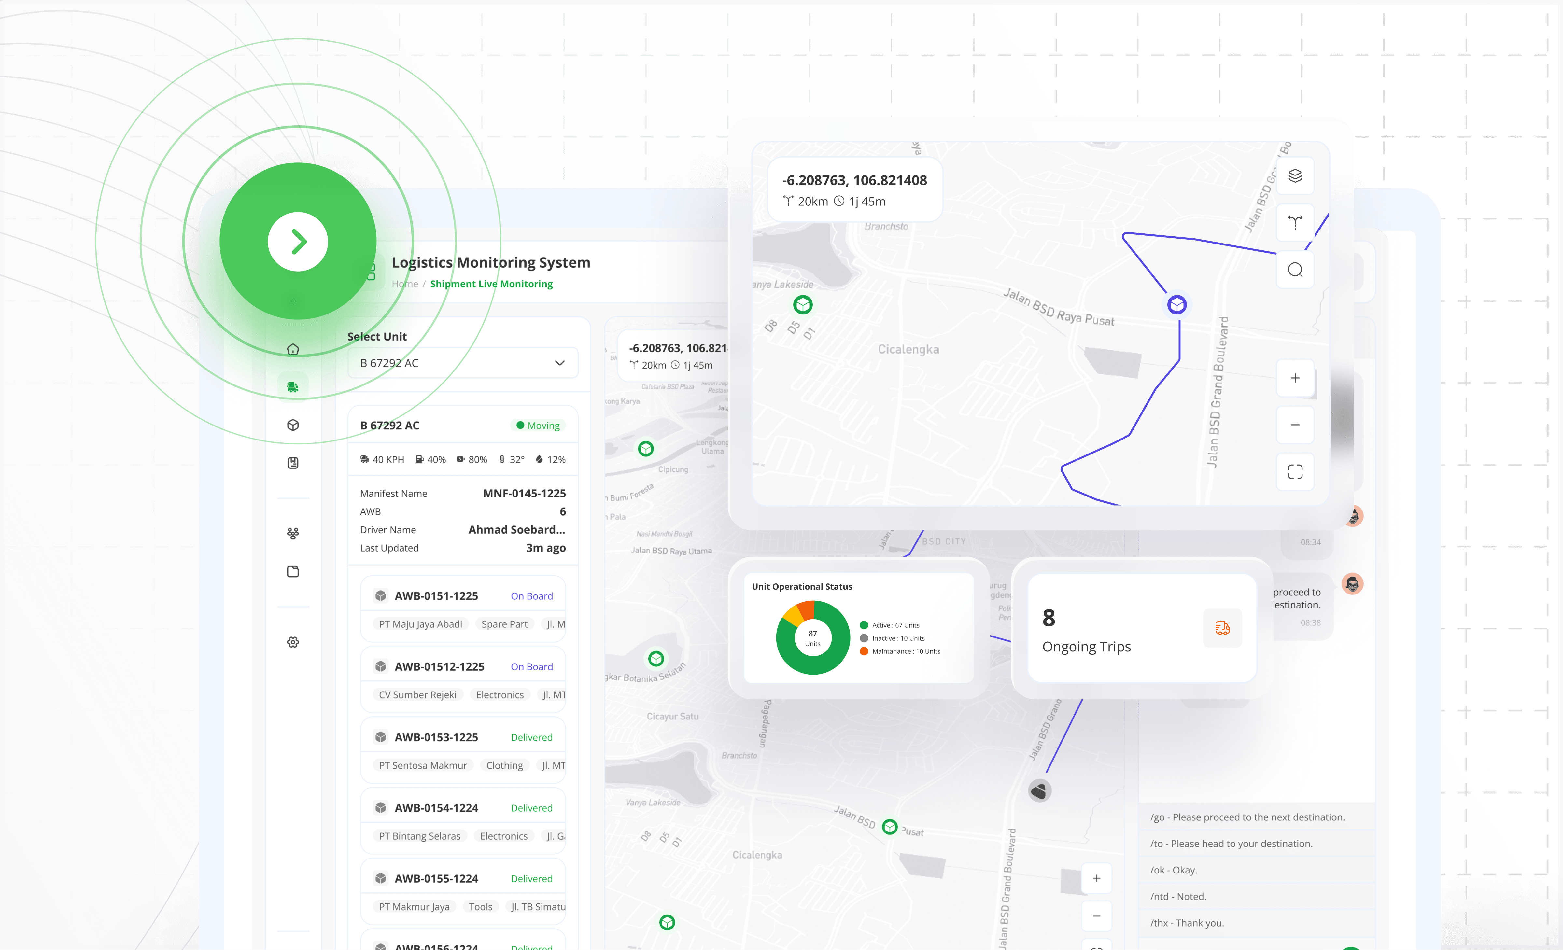This screenshot has height=950, width=1563.
Task: Click the blue package marker on route
Action: [x=1177, y=305]
